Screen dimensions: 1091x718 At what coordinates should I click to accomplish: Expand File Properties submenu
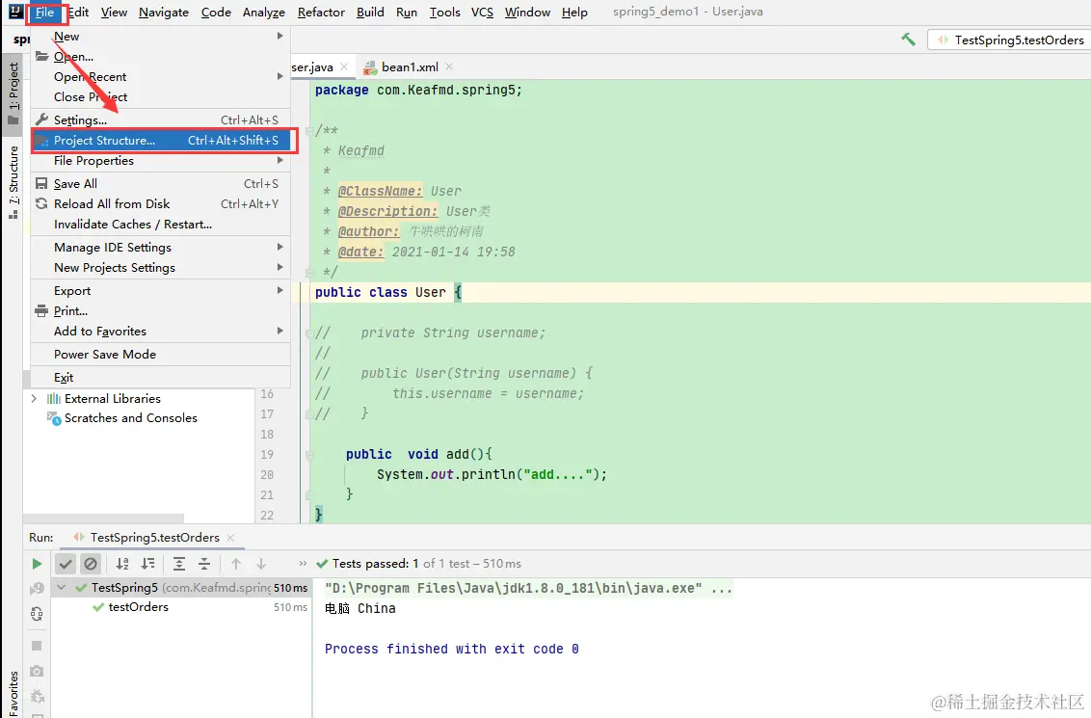pyautogui.click(x=160, y=161)
